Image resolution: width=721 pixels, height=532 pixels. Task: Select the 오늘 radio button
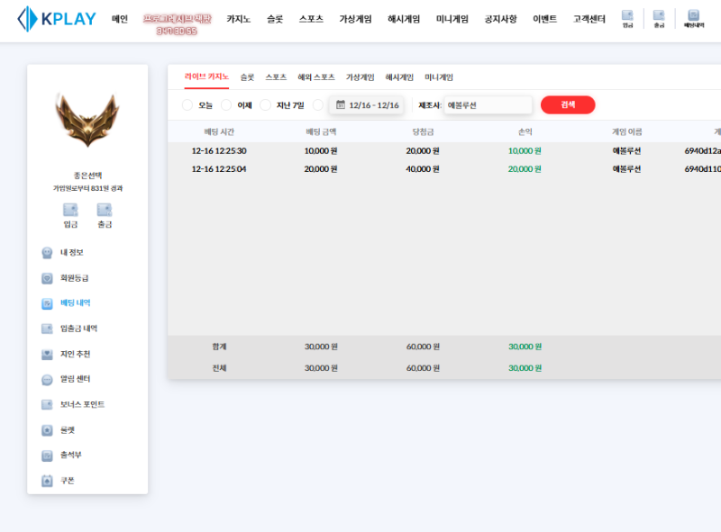tap(187, 105)
